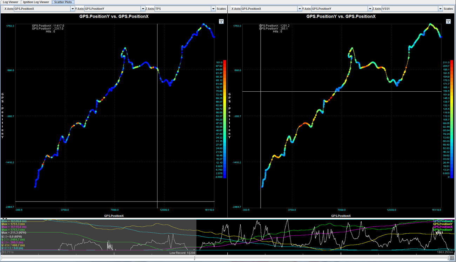Switch to the Ignition Log Viewer tab
This screenshot has height=262, width=456.
[x=36, y=2]
